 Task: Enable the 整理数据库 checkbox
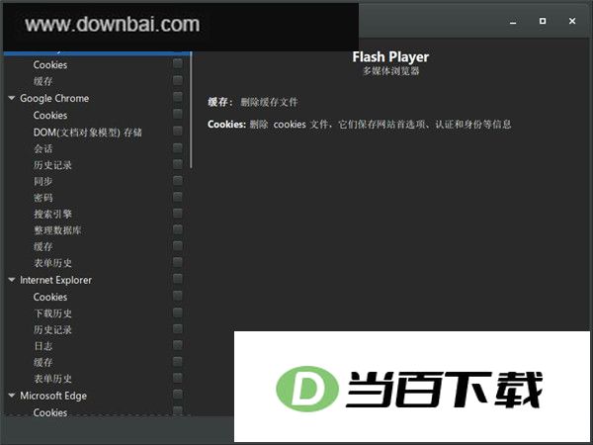coord(177,229)
